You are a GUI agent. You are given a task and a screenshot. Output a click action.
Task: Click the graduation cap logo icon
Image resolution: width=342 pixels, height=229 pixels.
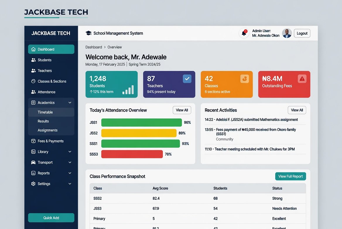coord(88,33)
